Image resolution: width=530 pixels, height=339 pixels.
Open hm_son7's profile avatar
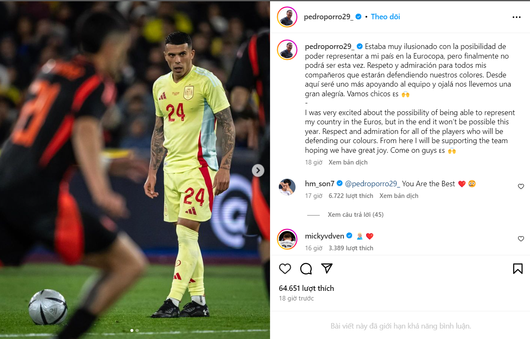point(287,187)
